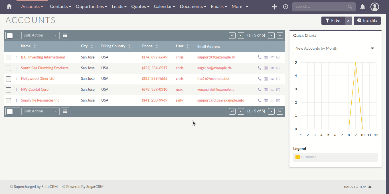Open the South Sea Plumbing Products account record
This screenshot has width=389, height=194.
pos(44,68)
